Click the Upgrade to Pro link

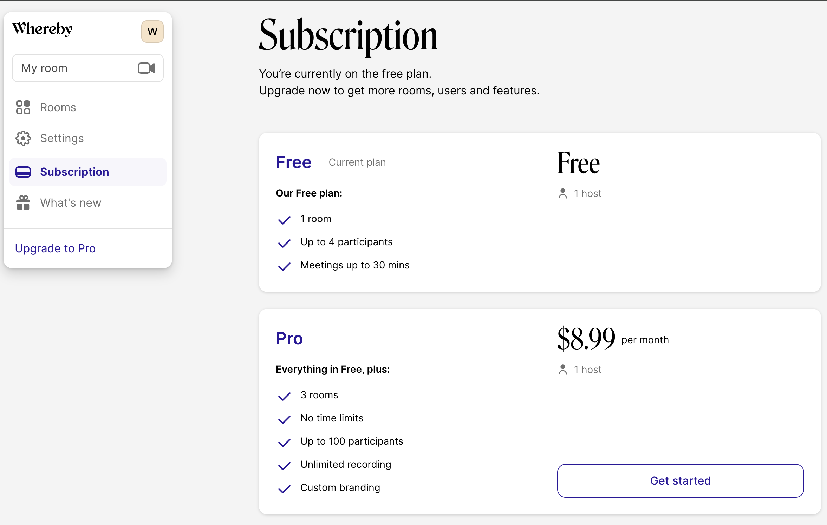(55, 248)
